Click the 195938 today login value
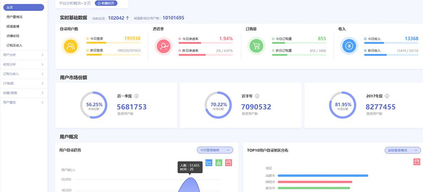The height and width of the screenshot is (192, 423). (x=133, y=38)
